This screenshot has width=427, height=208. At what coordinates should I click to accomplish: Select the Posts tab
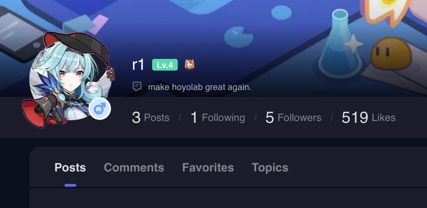(x=70, y=167)
